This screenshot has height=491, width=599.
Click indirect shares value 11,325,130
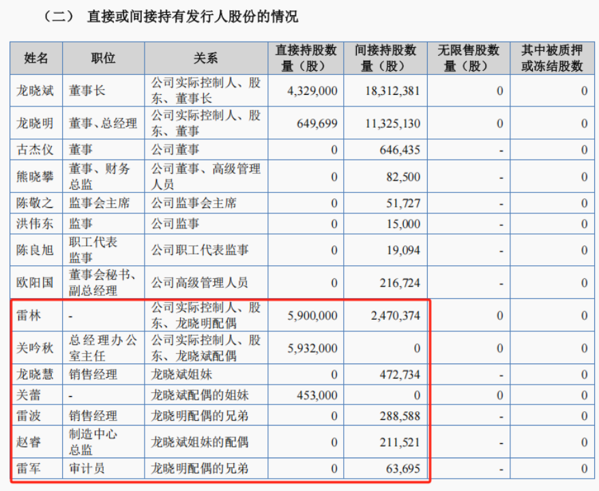[x=393, y=123]
